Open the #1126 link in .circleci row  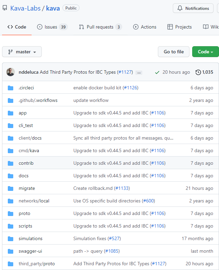pyautogui.click(x=131, y=88)
